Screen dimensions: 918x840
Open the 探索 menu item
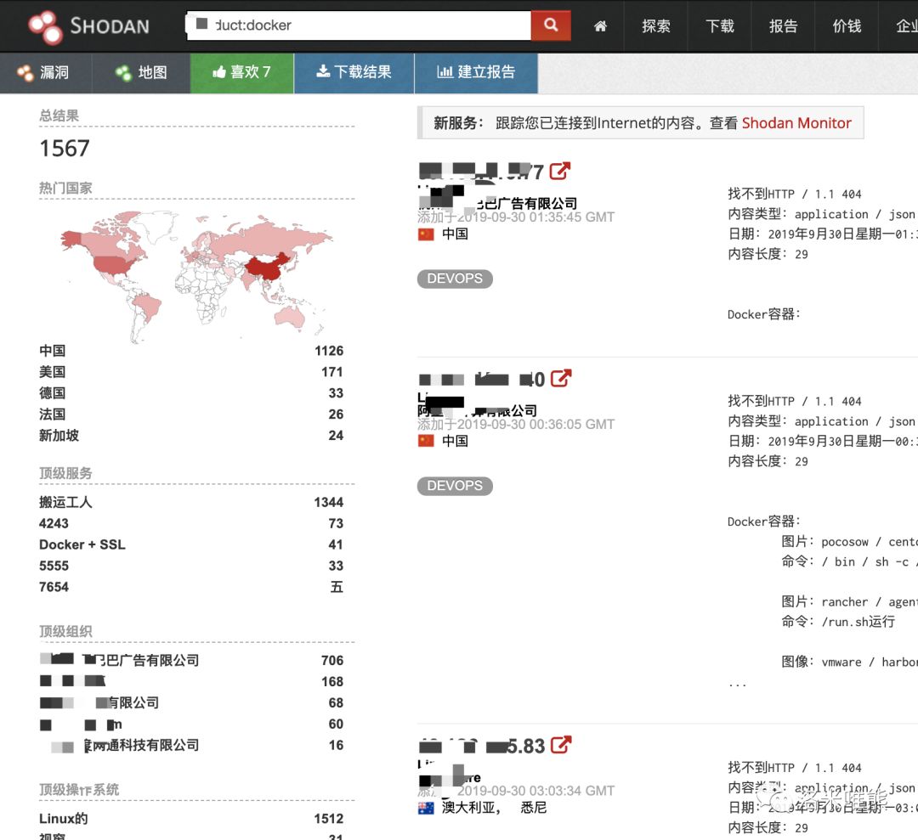[x=655, y=26]
